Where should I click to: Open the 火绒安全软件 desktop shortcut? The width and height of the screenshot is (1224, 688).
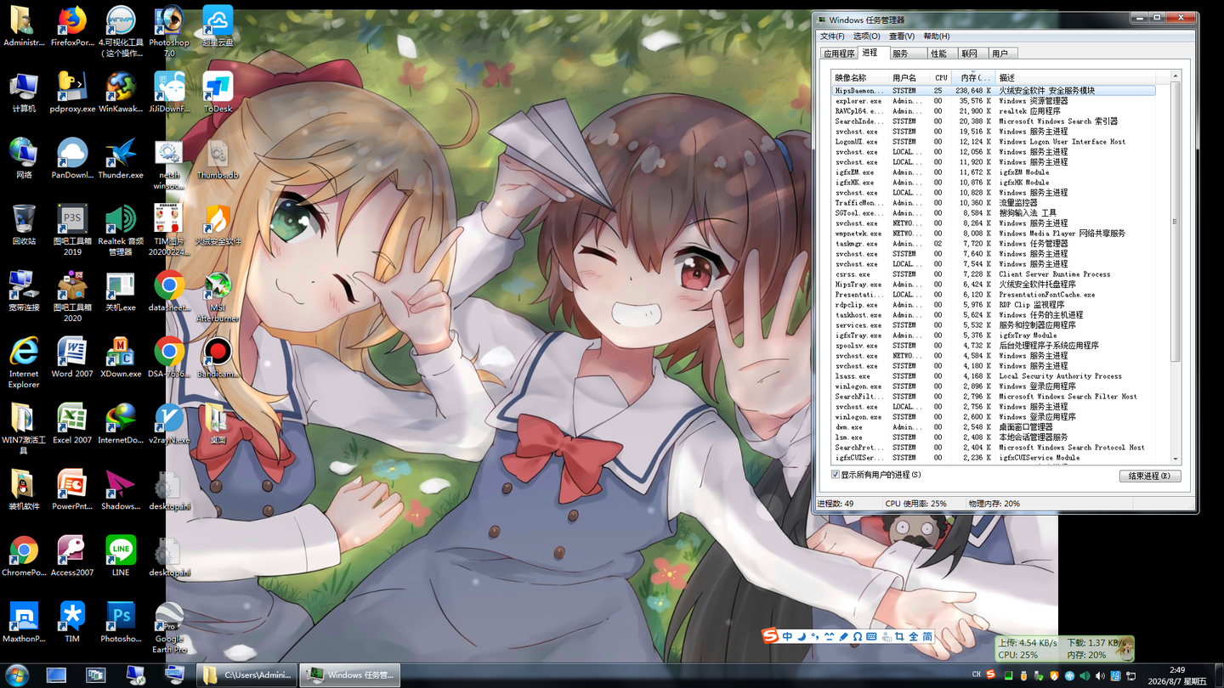pyautogui.click(x=218, y=226)
